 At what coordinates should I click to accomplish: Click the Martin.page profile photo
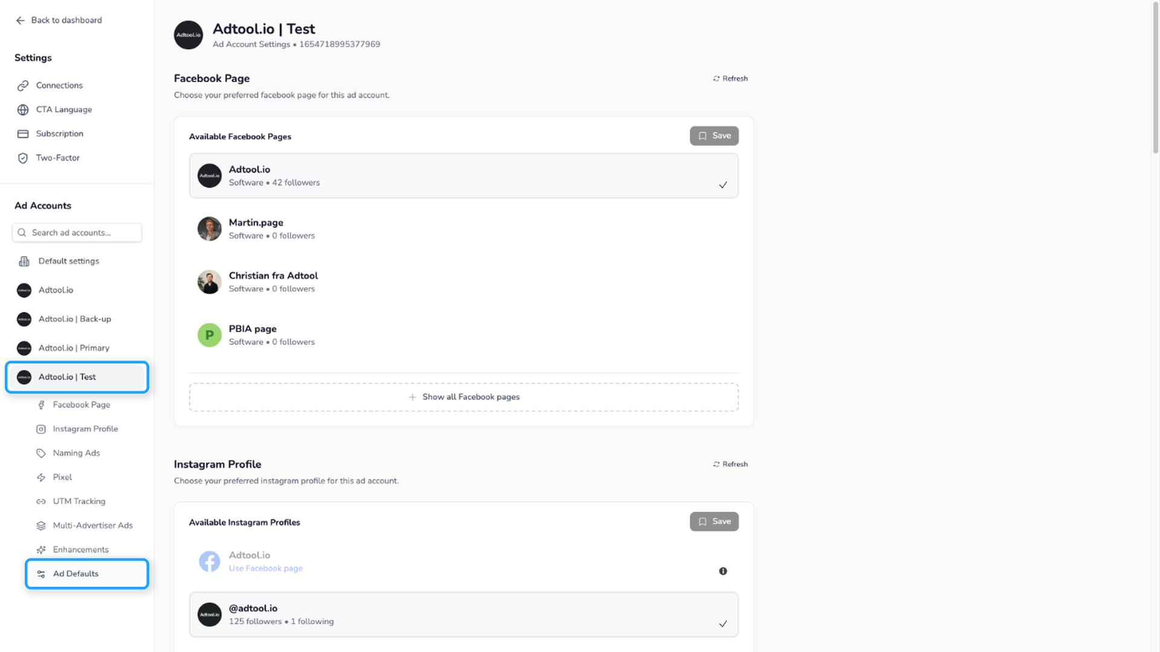[210, 229]
